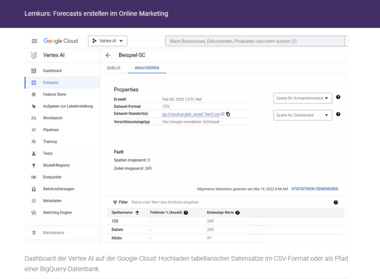Click the unique value 97
This screenshot has width=380, height=279.
[x=209, y=238]
